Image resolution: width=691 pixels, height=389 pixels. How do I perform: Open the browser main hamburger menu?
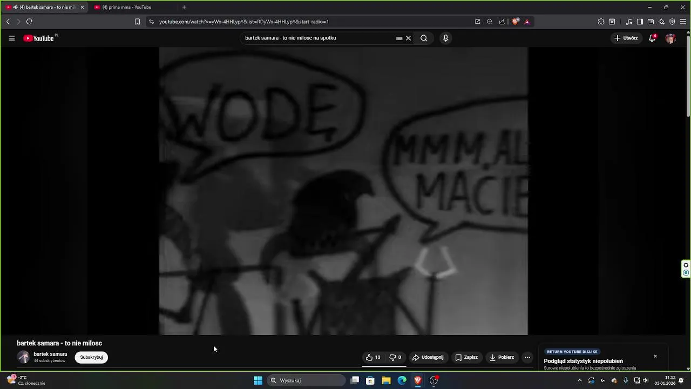point(683,22)
